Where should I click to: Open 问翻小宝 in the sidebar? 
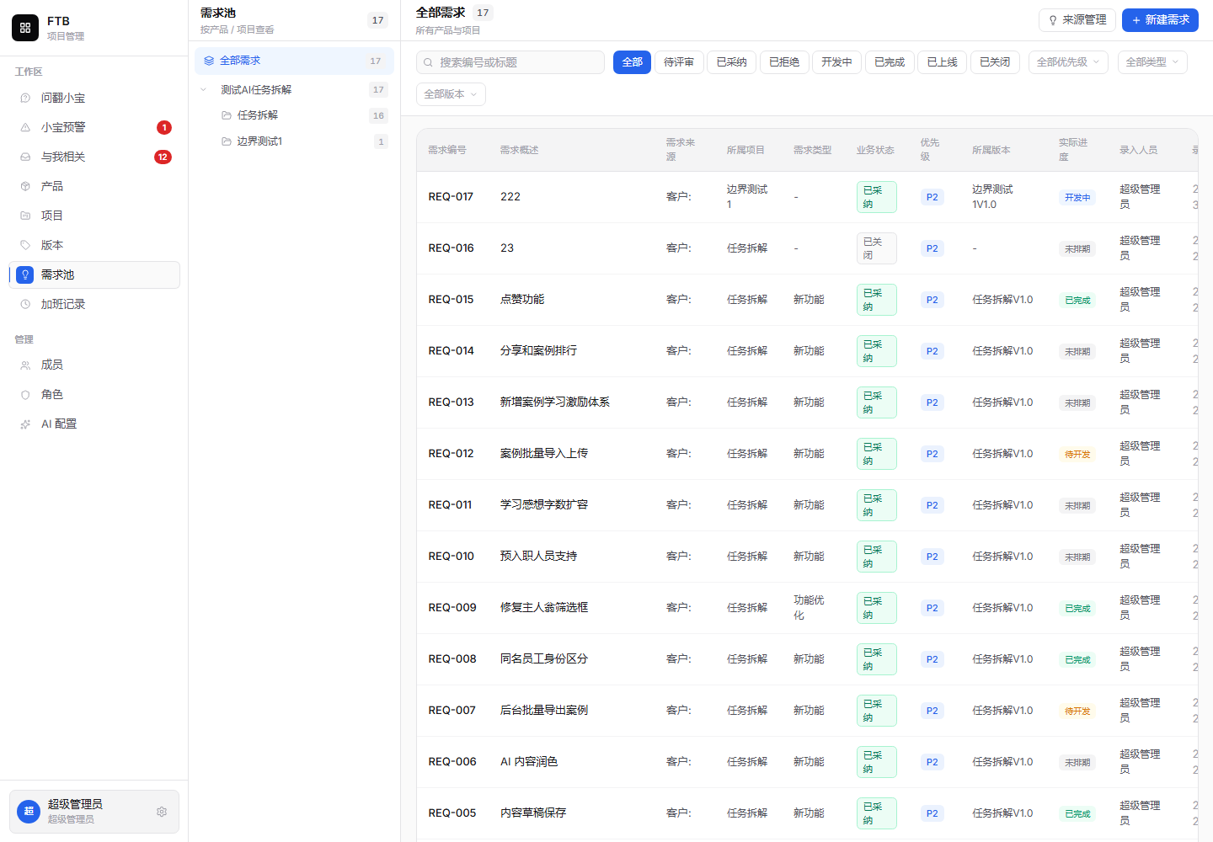click(x=94, y=98)
